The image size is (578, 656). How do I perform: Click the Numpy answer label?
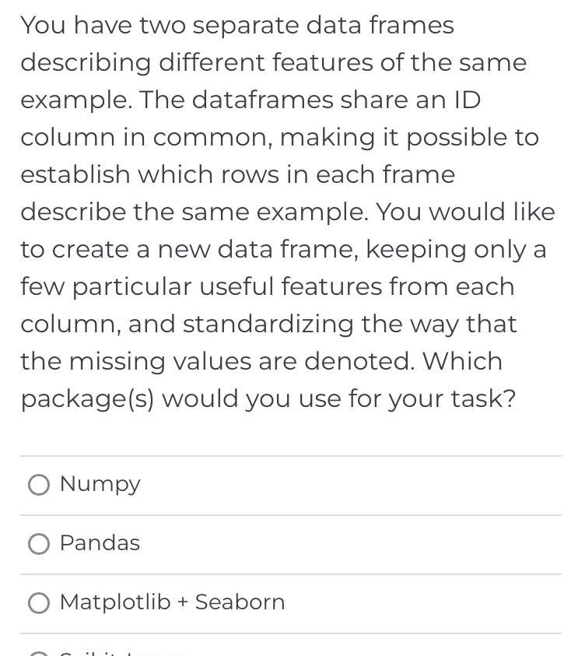point(100,484)
